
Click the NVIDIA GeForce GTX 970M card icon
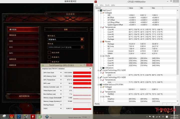101,85
